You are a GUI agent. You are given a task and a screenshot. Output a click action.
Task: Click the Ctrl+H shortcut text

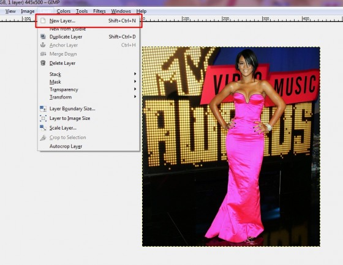tap(129, 45)
